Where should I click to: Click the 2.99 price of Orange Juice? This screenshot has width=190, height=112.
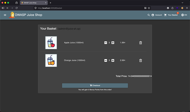pyautogui.click(x=122, y=60)
